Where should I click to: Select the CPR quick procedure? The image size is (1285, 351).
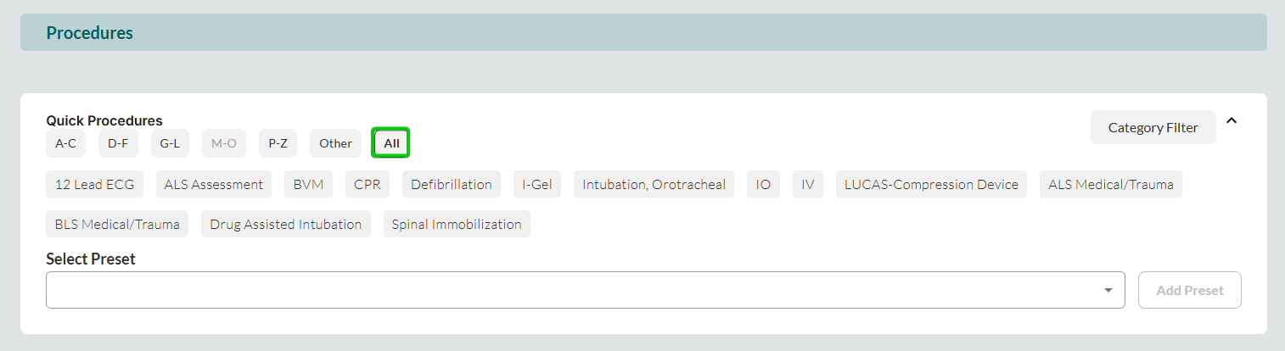[x=367, y=184]
